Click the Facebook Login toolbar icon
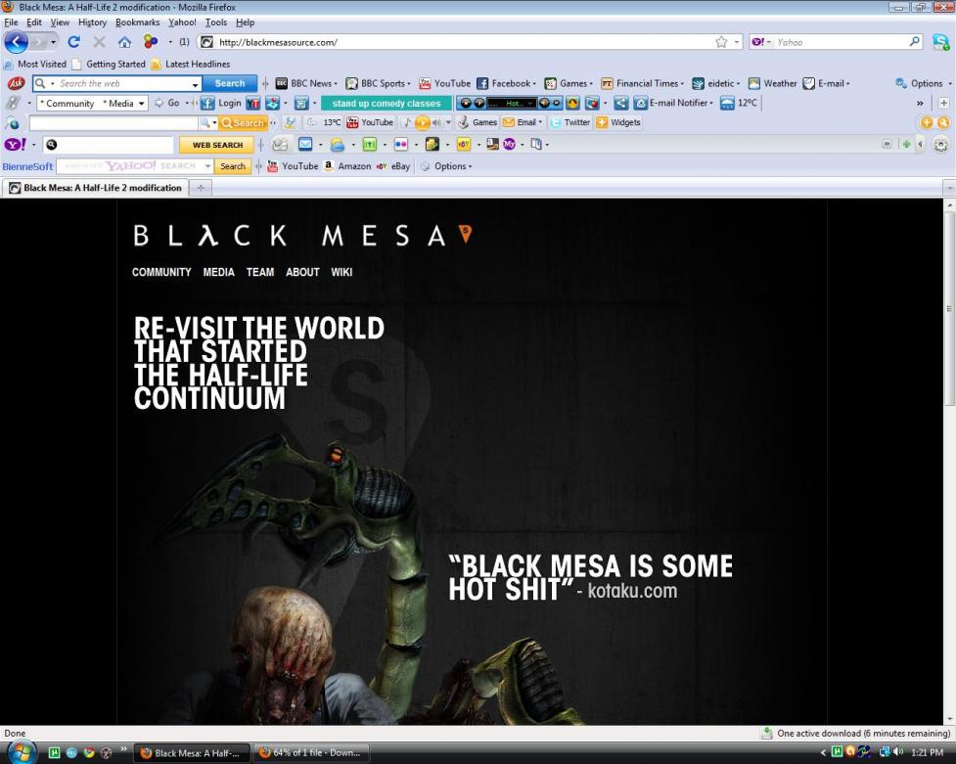The image size is (956, 764). tap(221, 103)
